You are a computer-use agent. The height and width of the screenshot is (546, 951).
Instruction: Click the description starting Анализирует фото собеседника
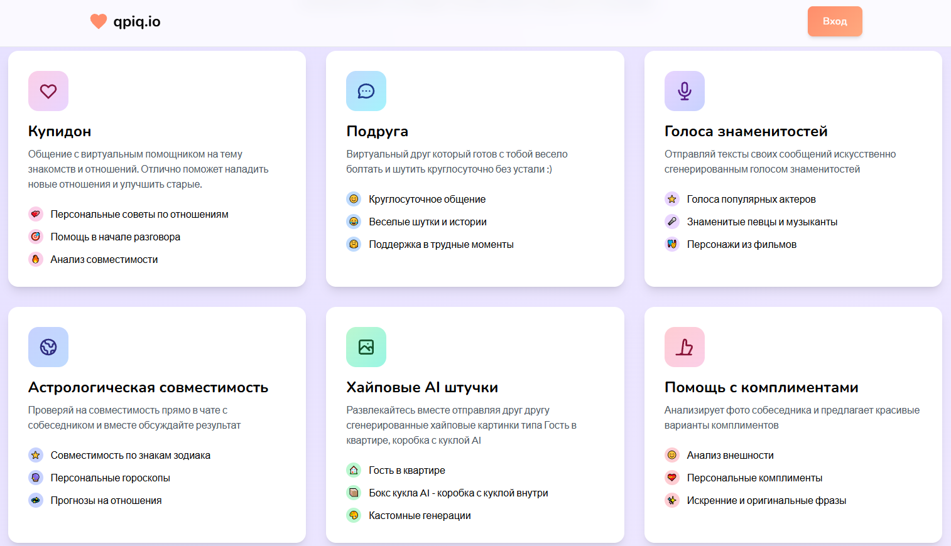click(792, 417)
